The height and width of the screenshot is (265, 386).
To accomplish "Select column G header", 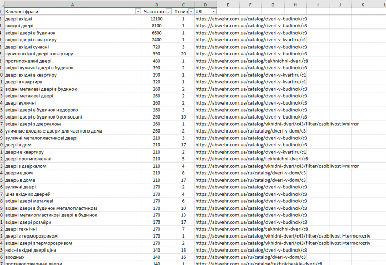I will pyautogui.click(x=273, y=5).
